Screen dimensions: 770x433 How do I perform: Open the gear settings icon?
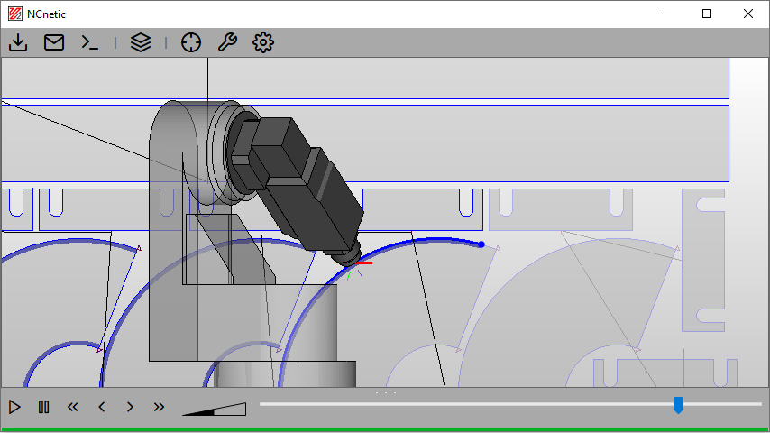[x=263, y=42]
